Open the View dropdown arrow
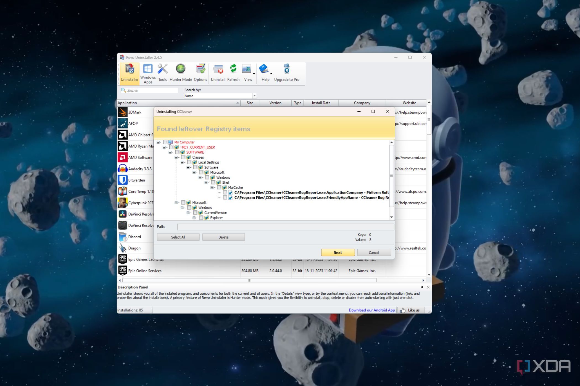 pos(254,74)
